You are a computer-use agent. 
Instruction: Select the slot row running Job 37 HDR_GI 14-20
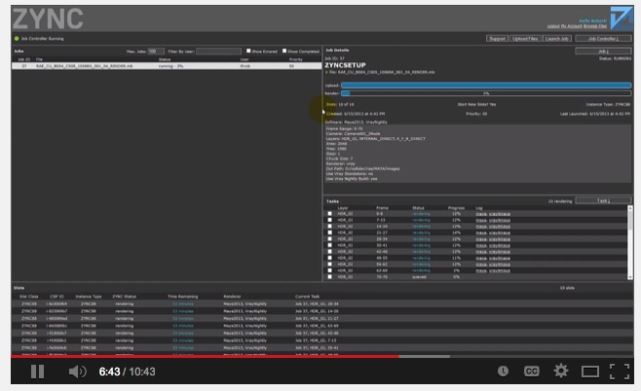click(322, 311)
